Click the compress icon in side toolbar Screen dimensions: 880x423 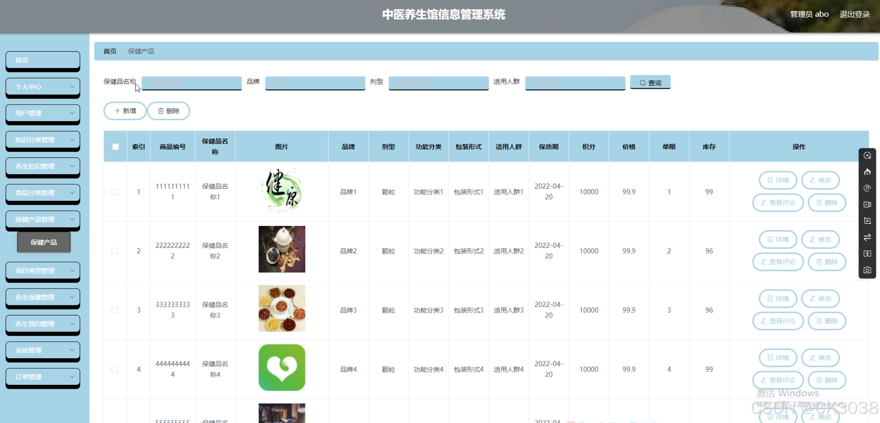(867, 254)
